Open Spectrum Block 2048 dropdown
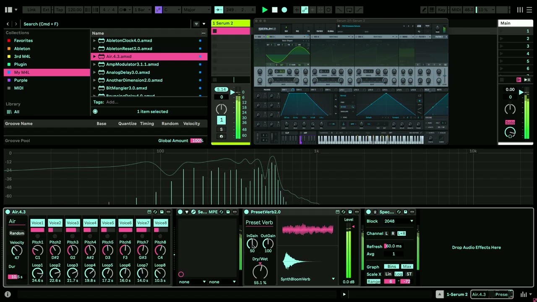The width and height of the screenshot is (537, 302). click(x=399, y=221)
